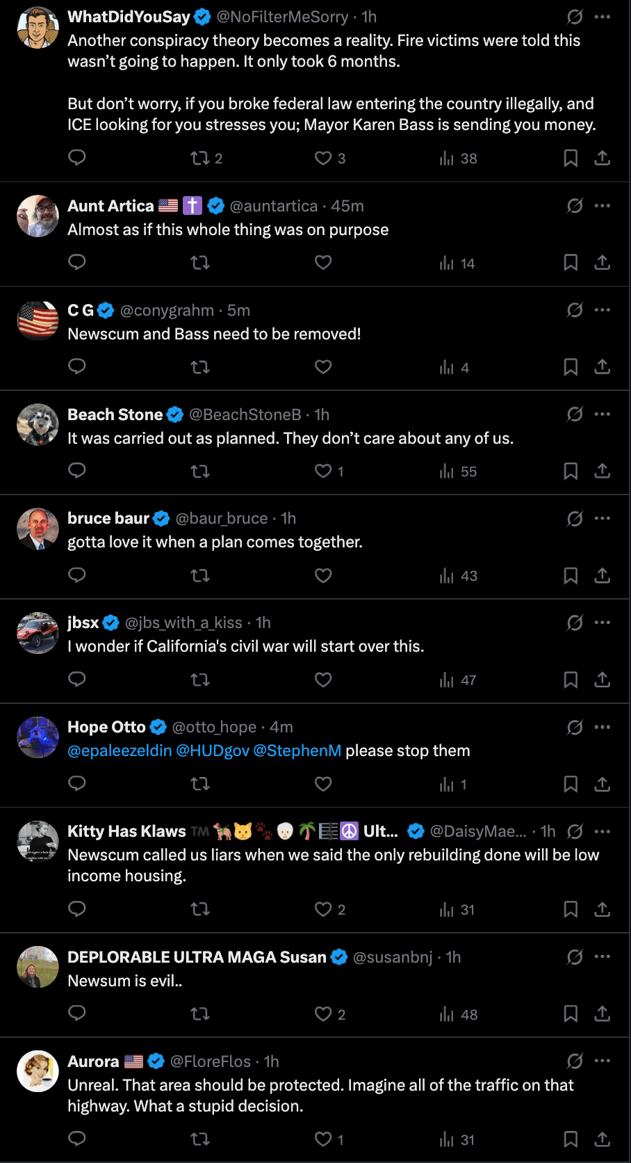The image size is (631, 1163).
Task: Open the @epaleezeldin mention link
Action: tap(120, 751)
